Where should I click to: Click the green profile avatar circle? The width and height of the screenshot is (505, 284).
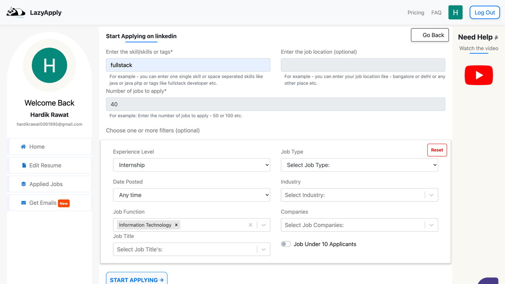tap(49, 65)
